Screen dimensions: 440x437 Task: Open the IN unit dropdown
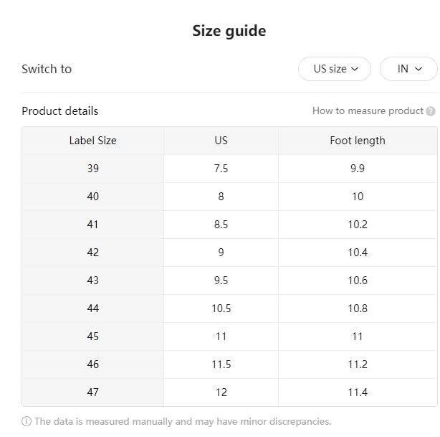tap(408, 69)
